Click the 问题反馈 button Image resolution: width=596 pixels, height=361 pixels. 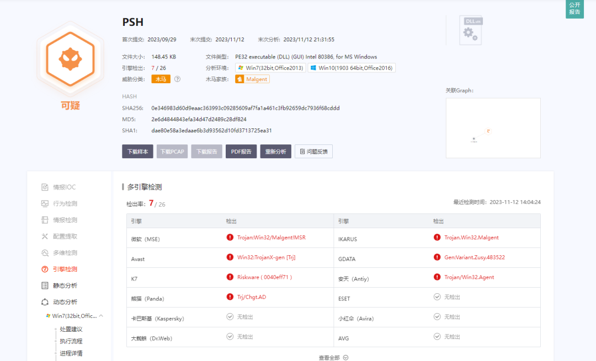(313, 152)
